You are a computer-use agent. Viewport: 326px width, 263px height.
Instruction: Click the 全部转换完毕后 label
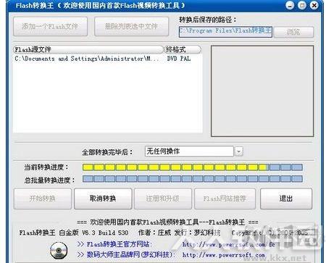107,152
